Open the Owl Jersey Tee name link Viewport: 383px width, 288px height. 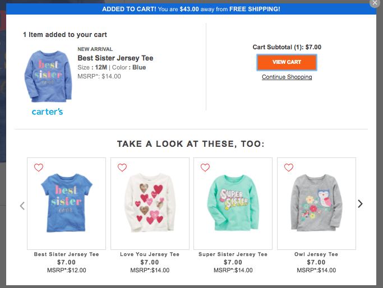tap(316, 254)
